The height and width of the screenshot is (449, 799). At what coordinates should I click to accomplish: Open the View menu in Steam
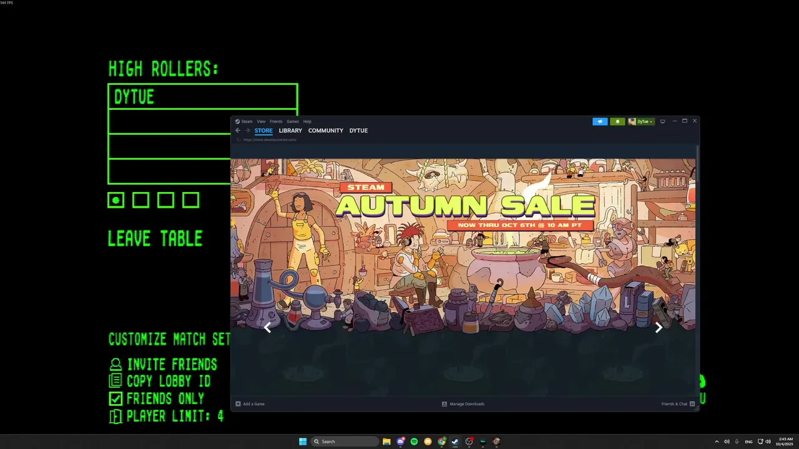[261, 122]
